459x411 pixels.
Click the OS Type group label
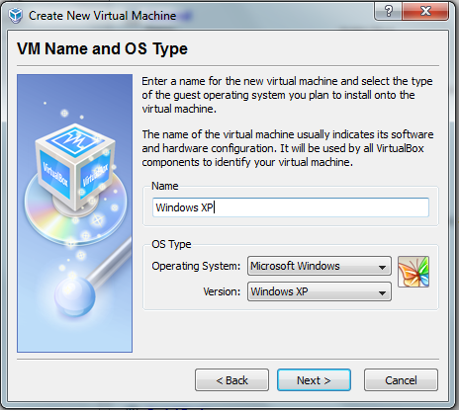171,244
